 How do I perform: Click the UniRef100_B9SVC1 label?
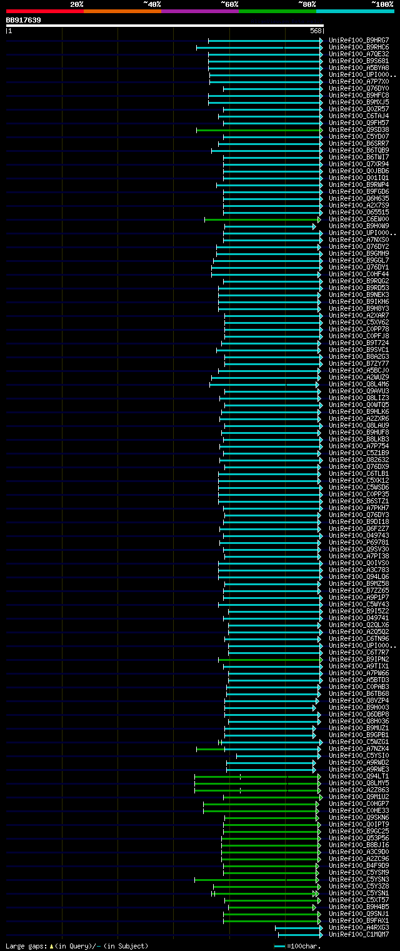(x=358, y=350)
